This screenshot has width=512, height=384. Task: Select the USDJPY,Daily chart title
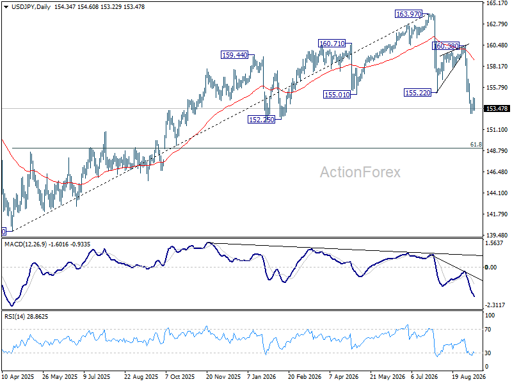31,7
